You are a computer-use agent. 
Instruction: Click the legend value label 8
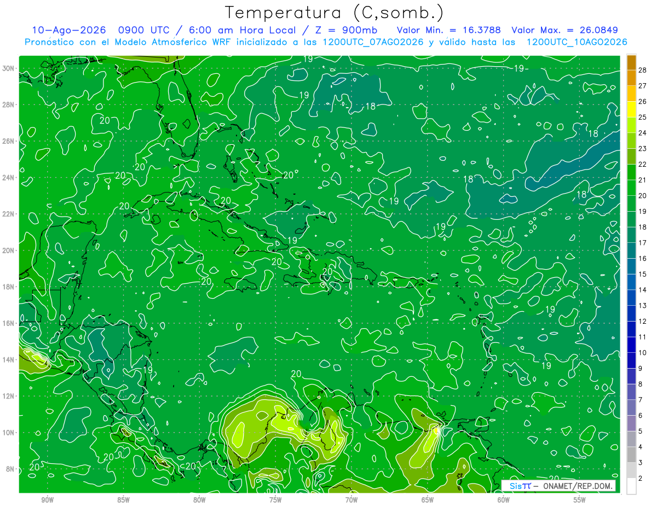tap(641, 384)
